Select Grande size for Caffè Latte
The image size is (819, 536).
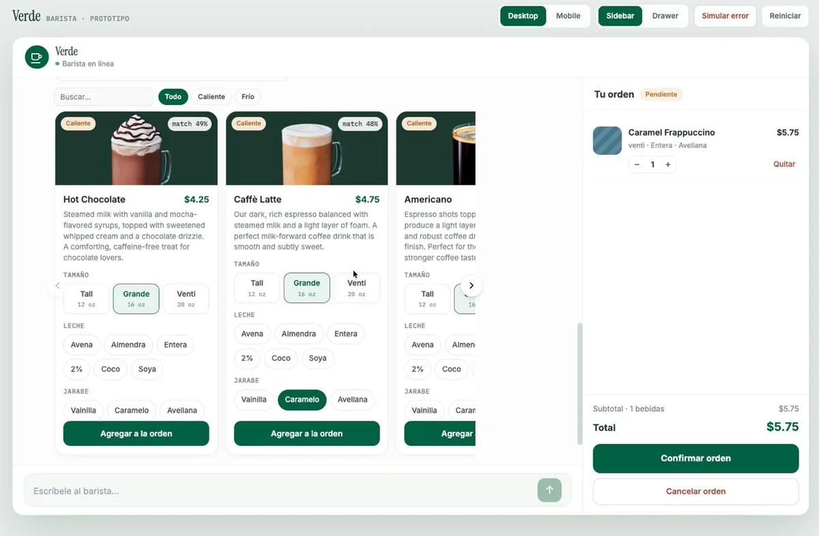coord(306,288)
